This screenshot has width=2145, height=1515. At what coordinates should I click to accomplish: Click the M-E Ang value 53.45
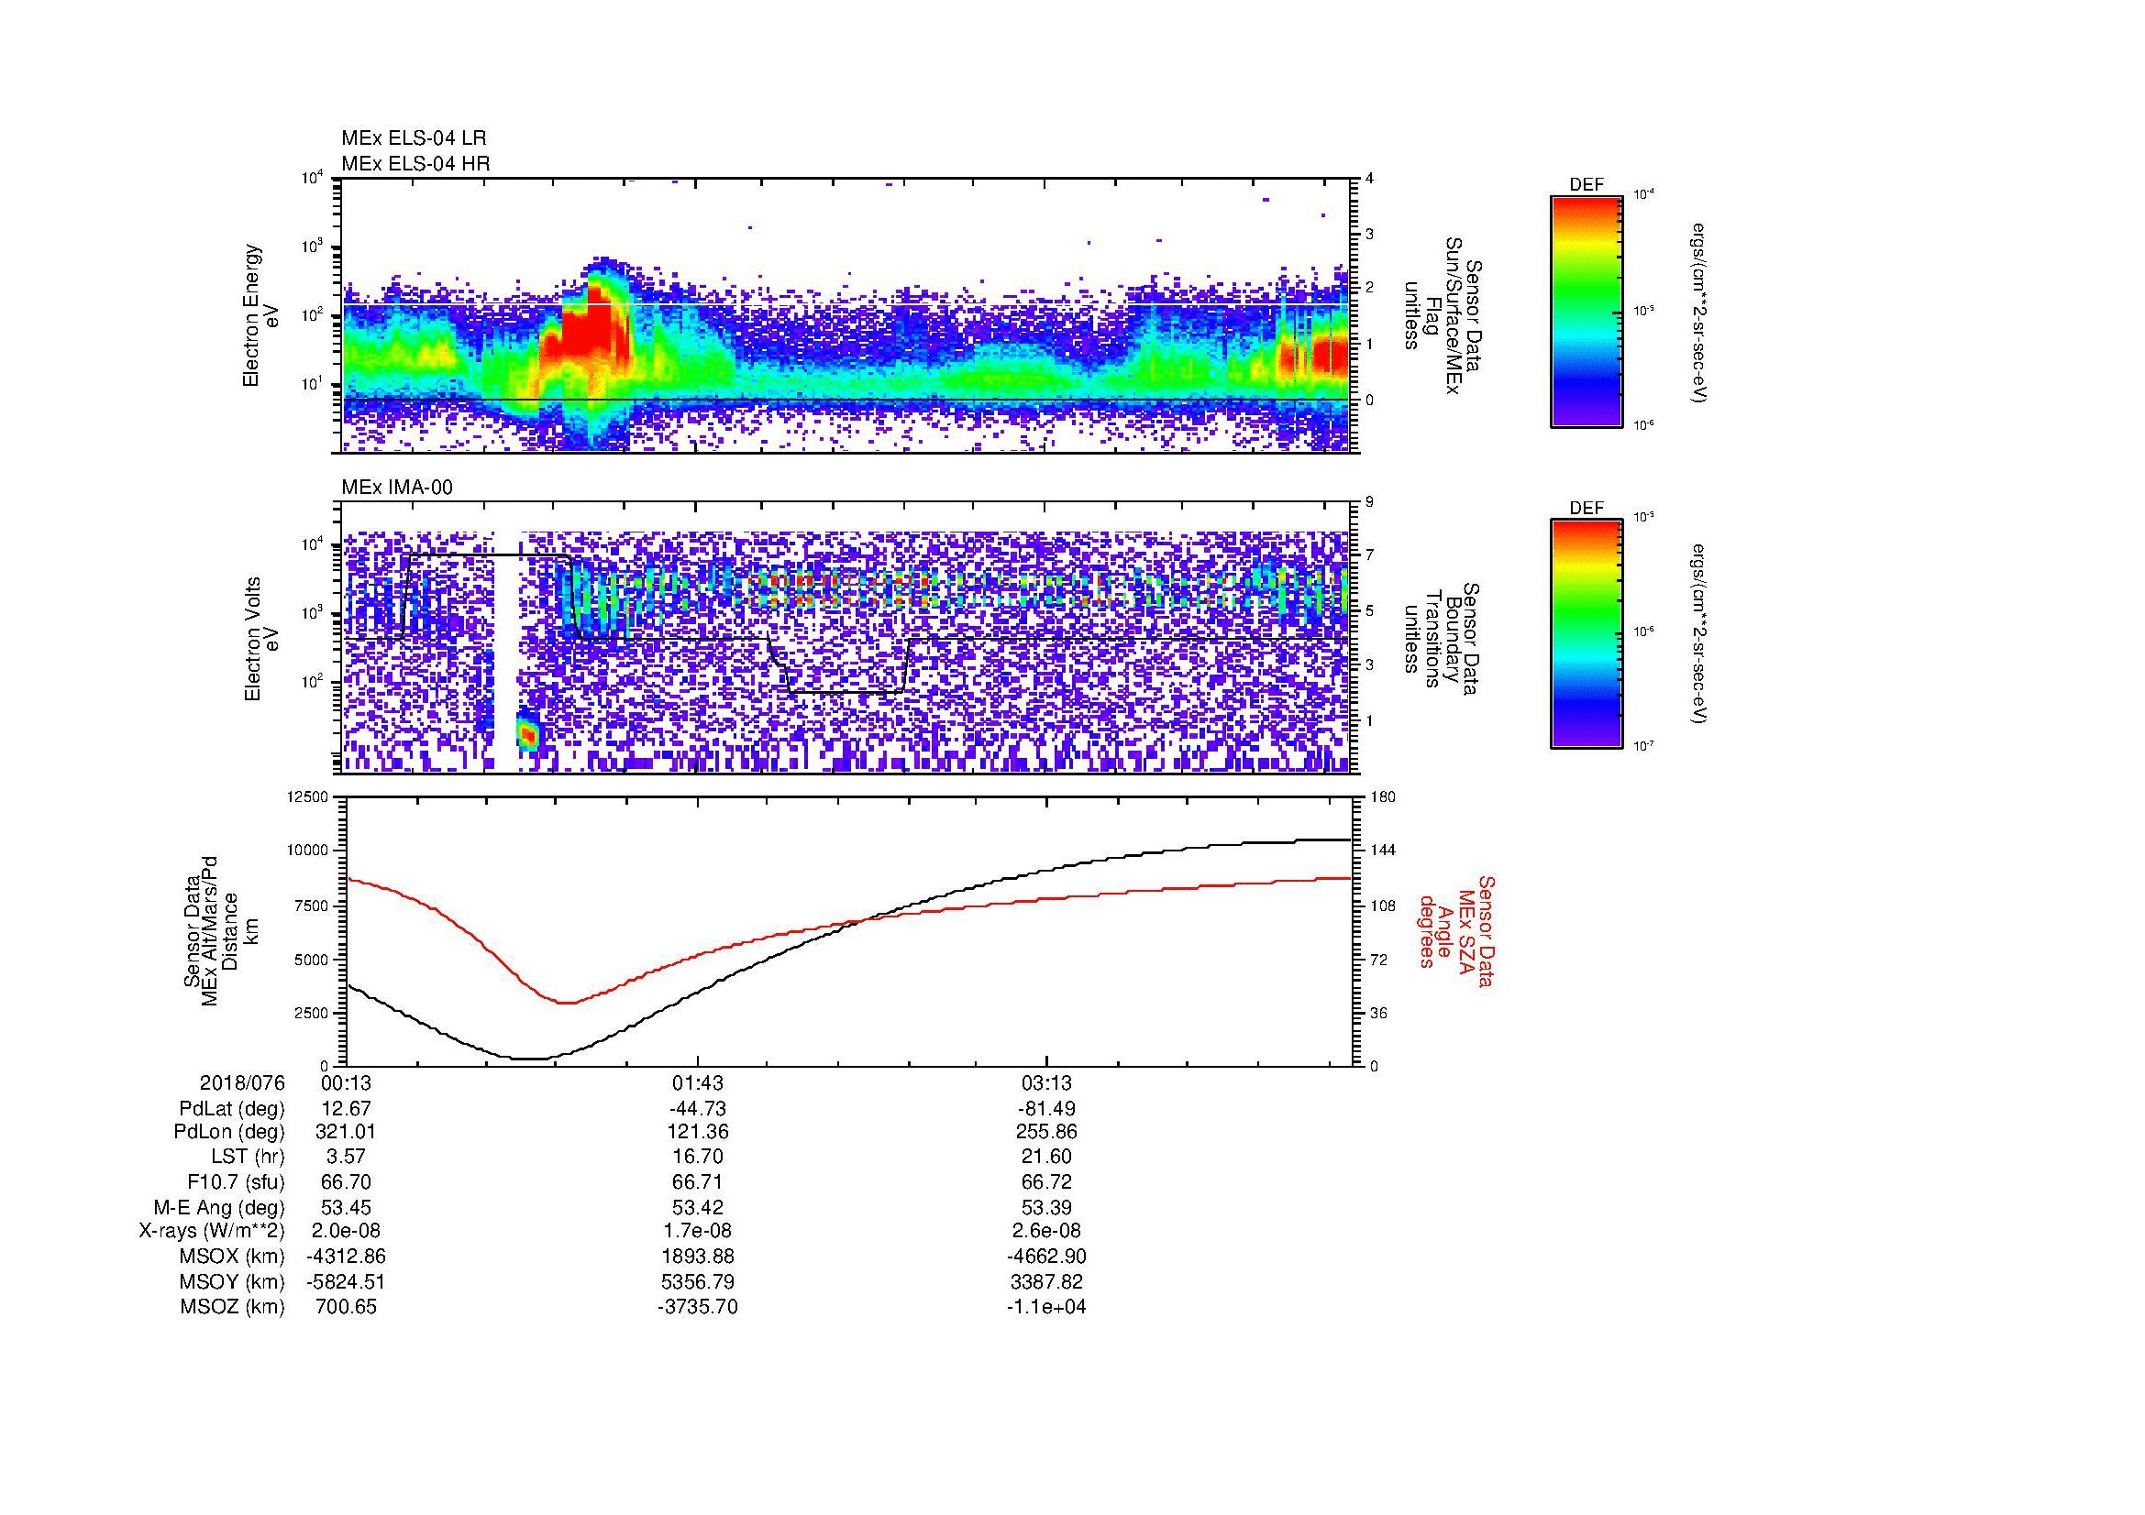click(347, 1207)
